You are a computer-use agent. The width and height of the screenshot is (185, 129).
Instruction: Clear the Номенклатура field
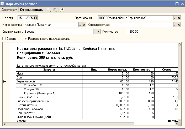(84, 25)
